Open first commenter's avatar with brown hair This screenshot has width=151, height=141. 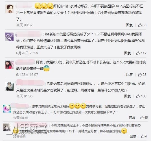point(9,9)
